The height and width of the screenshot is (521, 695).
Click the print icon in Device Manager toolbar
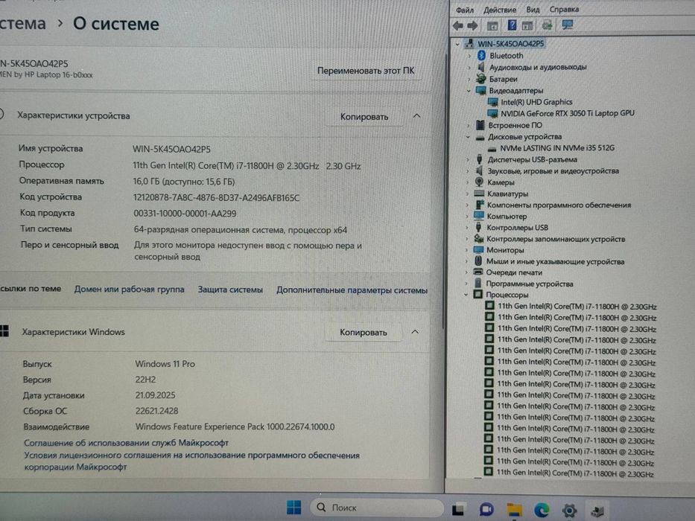(x=548, y=25)
